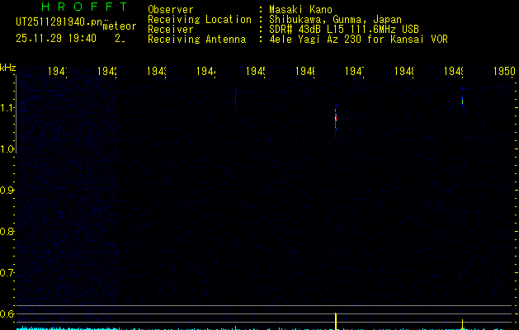
Task: Click the faint blue echo near 1945
Action: 236,96
